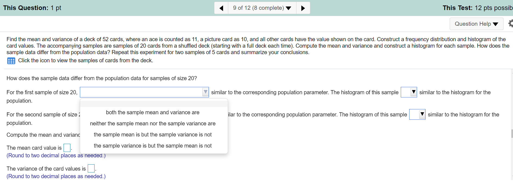Click the vertical scrollbar on the right
This screenshot has width=513, height=186.
(512, 133)
